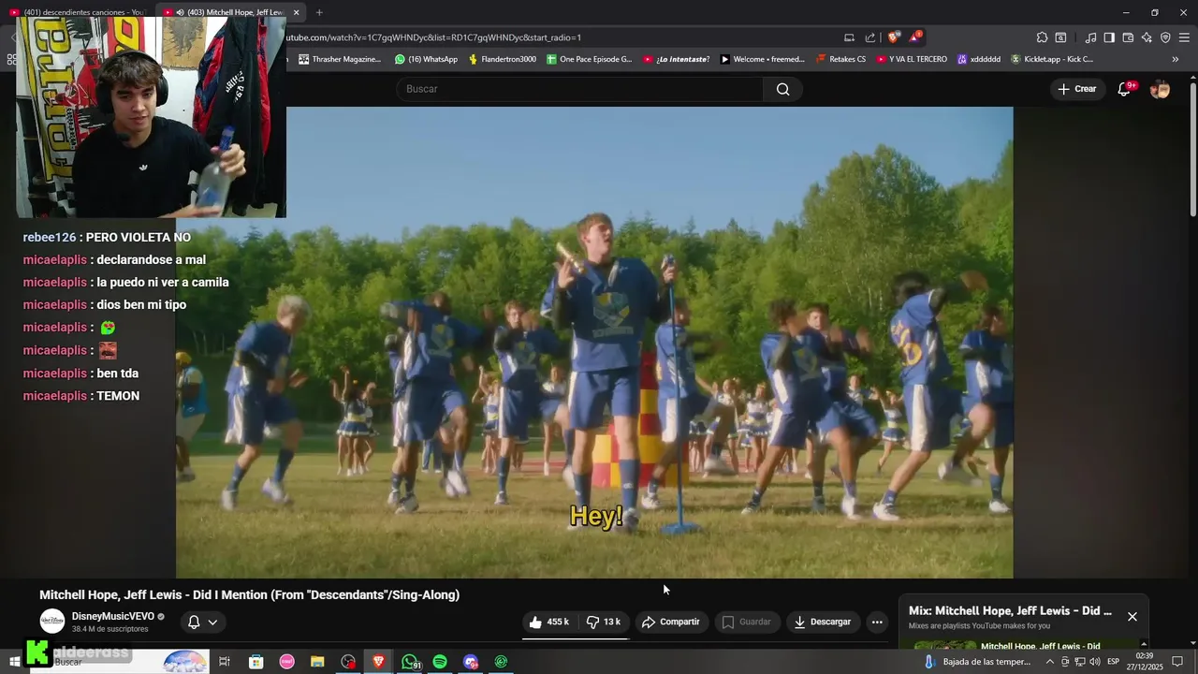Open File Explorer on the taskbar
Screen dimensions: 1198x674
[317, 662]
